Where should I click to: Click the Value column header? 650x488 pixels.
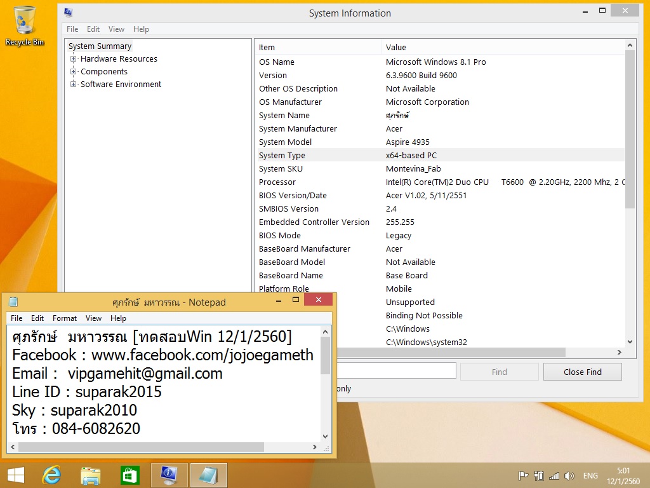[x=503, y=47]
